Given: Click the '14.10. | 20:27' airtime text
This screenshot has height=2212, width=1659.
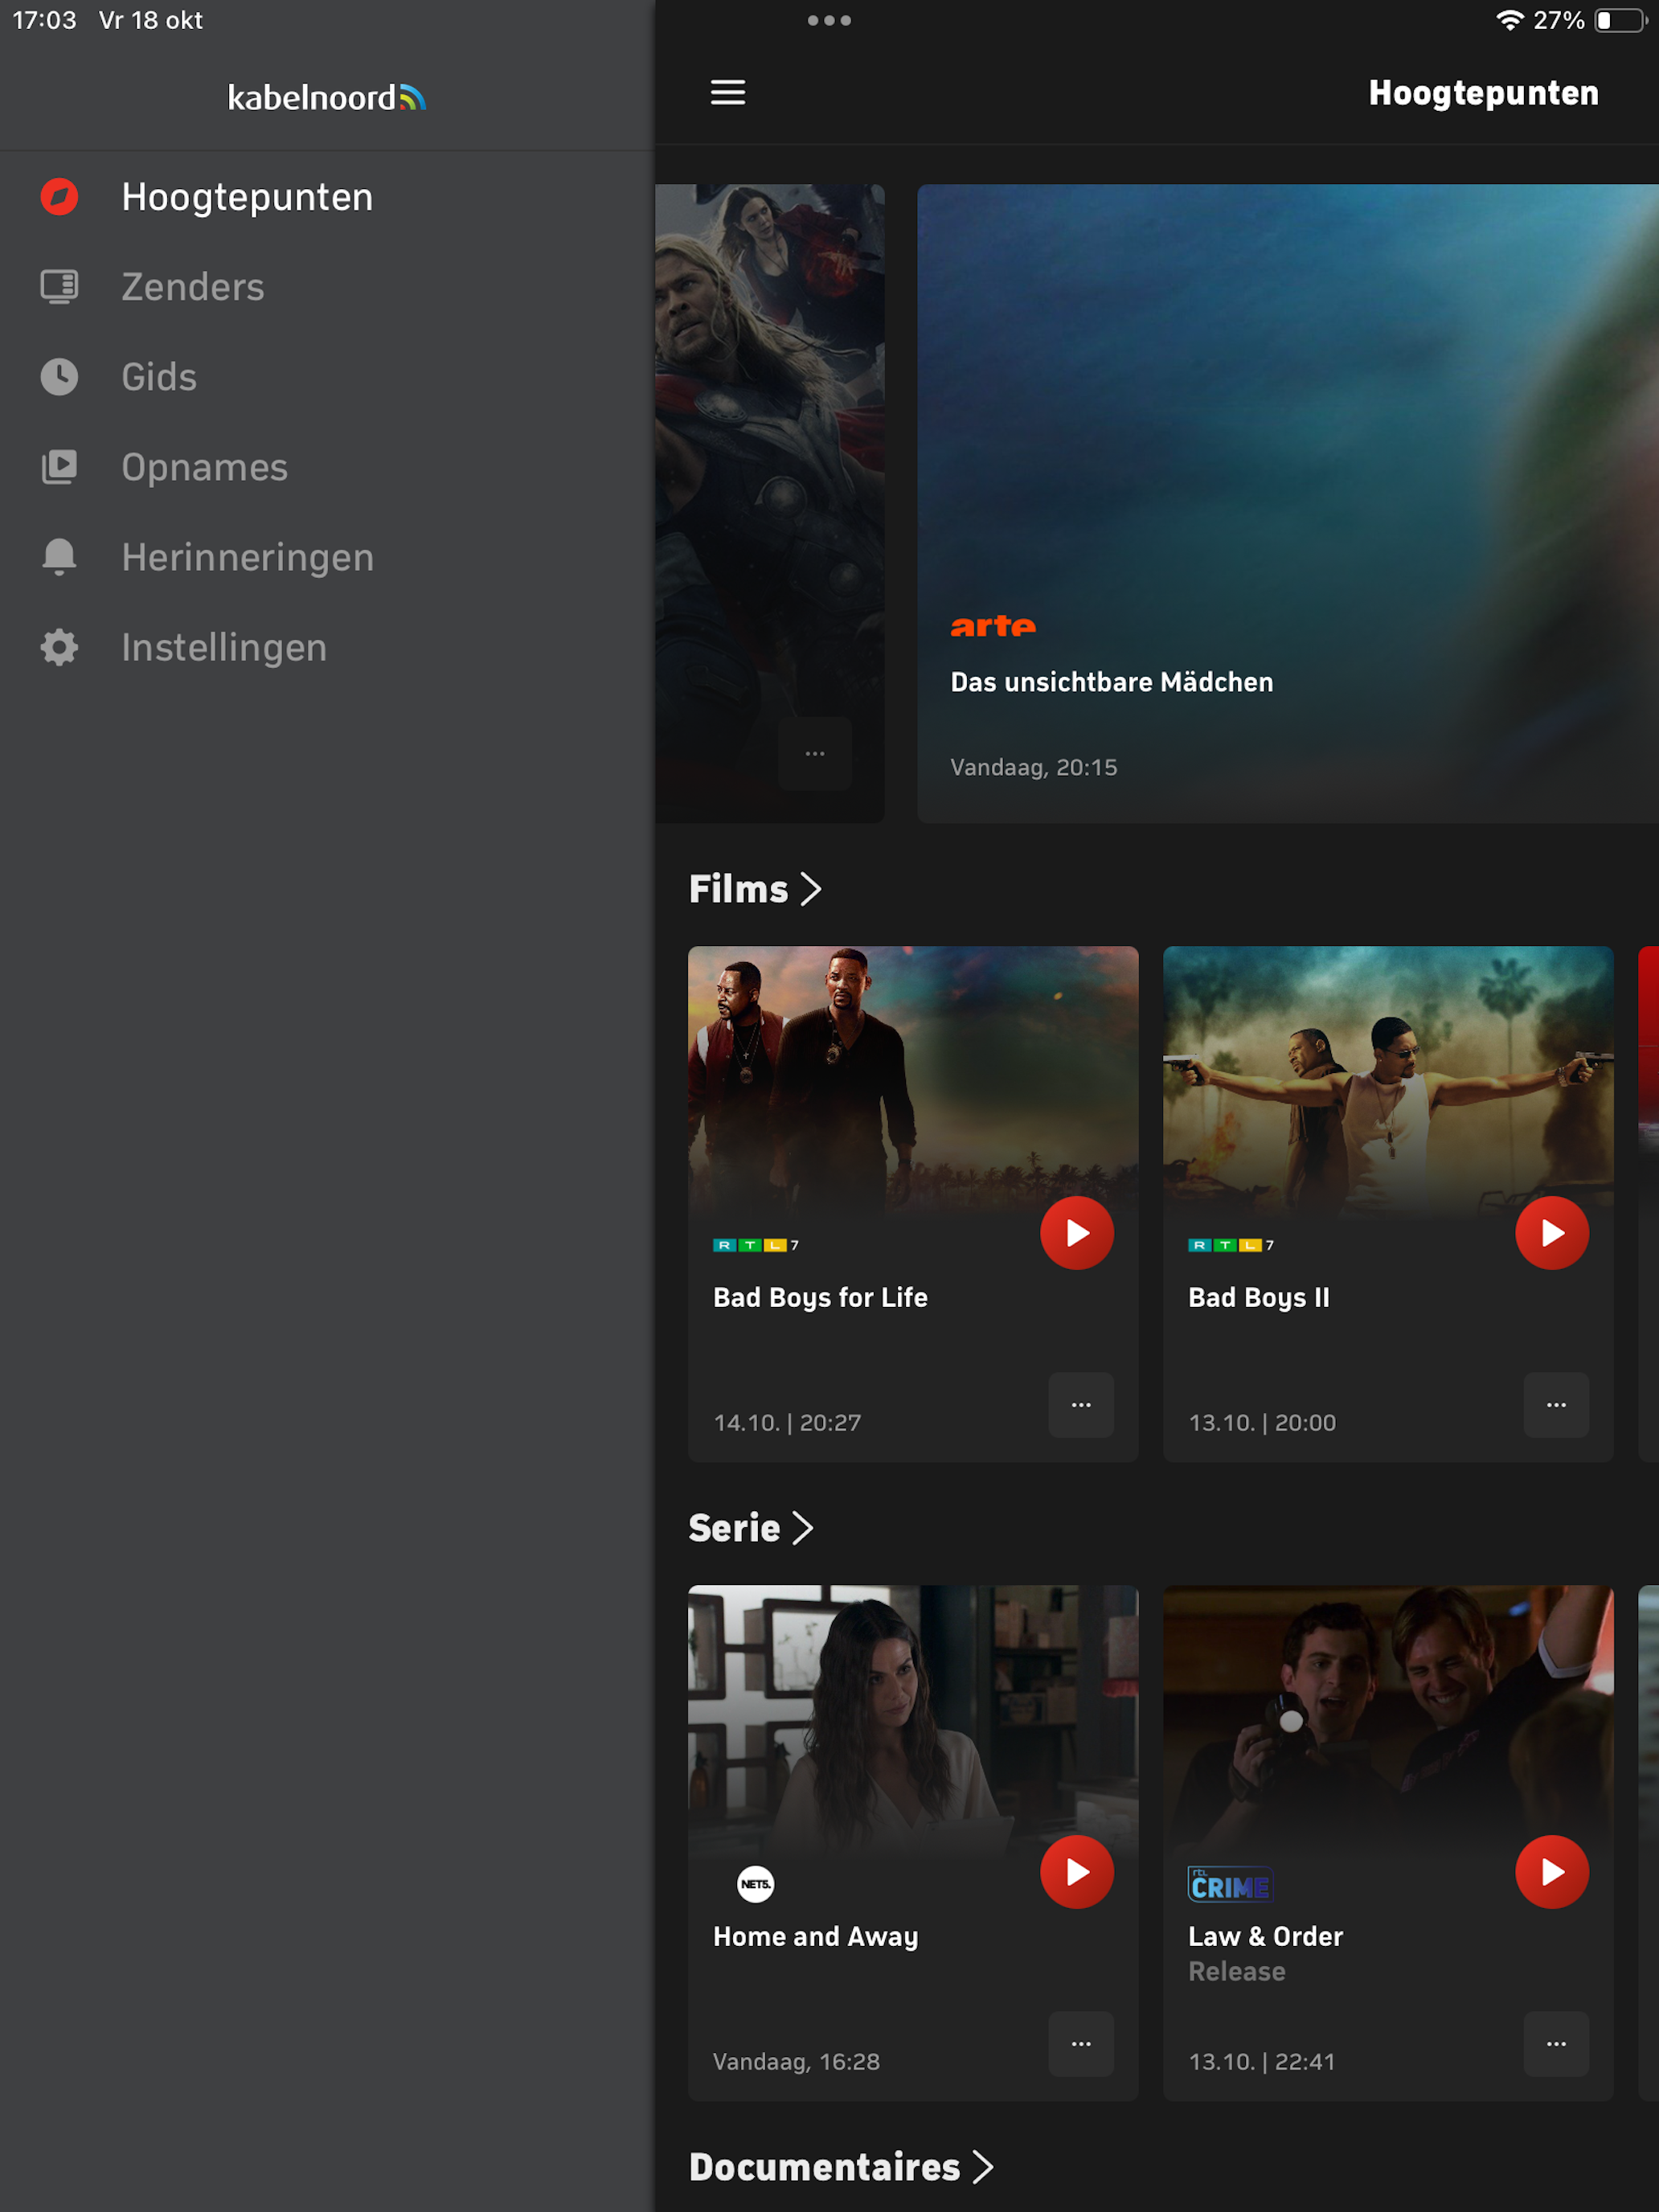Looking at the screenshot, I should tap(787, 1422).
